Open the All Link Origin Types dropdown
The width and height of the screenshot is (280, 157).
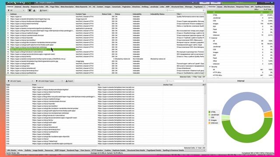coord(49,81)
